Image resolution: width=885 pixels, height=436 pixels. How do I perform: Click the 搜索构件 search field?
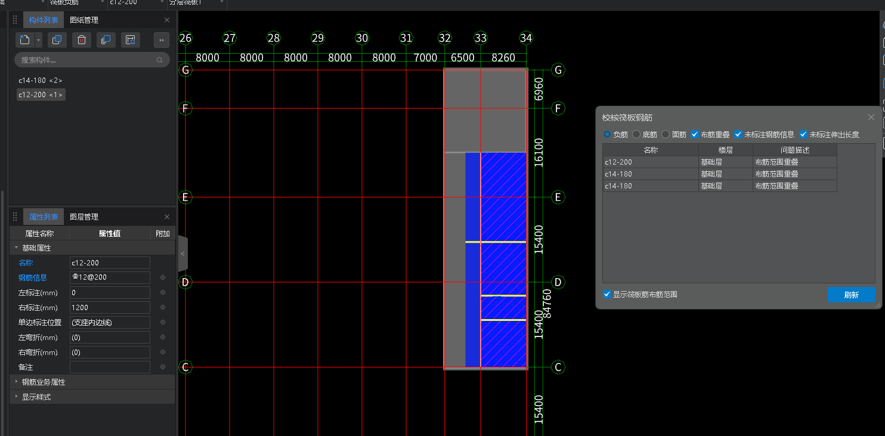[x=92, y=60]
